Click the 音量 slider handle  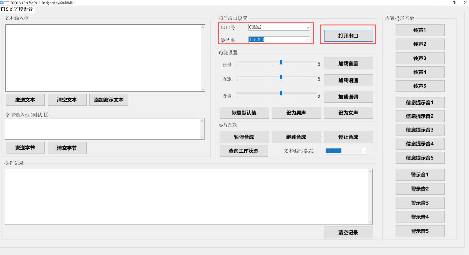[281, 62]
